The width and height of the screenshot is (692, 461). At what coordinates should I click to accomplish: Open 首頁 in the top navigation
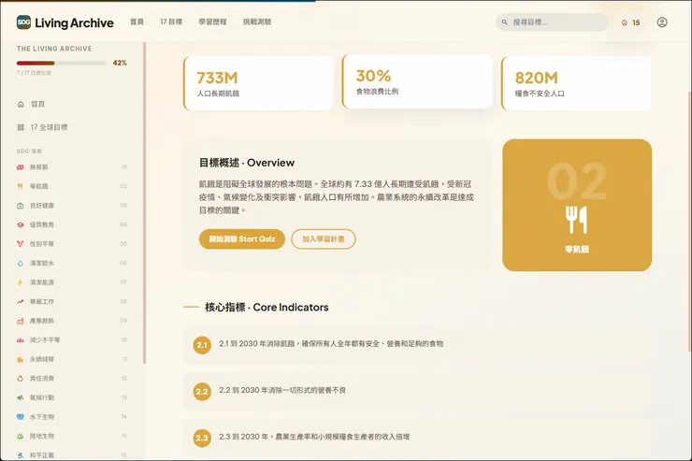[x=137, y=22]
